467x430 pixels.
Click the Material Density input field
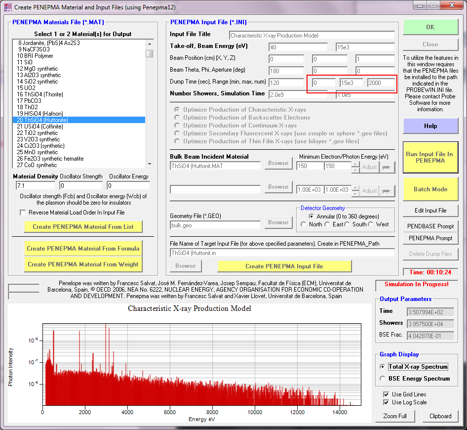(35, 186)
